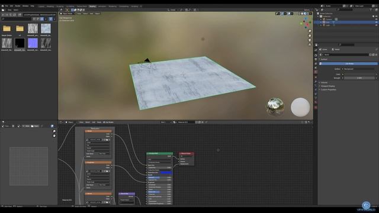The width and height of the screenshot is (379, 213).
Task: Click the blue Subsurface Color swatch
Action: [166, 173]
